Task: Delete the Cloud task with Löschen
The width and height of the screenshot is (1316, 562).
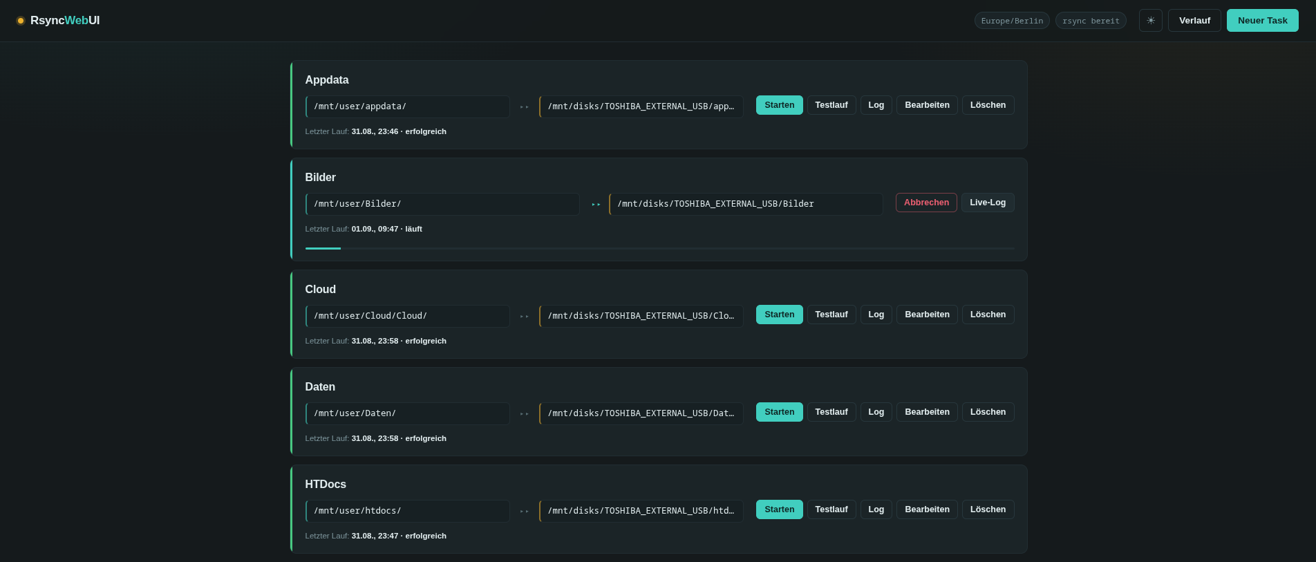Action: (x=988, y=315)
